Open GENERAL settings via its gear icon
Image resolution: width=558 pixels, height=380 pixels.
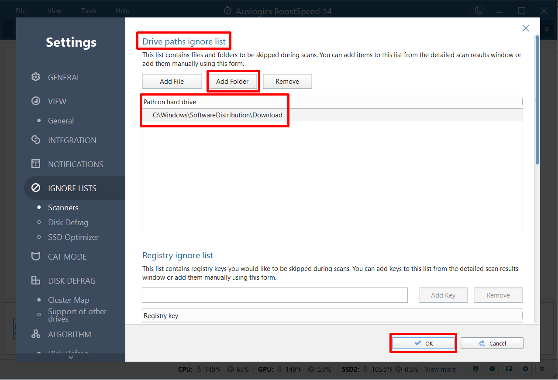coord(36,77)
